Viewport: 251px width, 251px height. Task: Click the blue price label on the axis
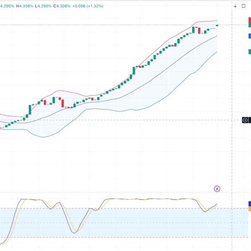pos(250,36)
